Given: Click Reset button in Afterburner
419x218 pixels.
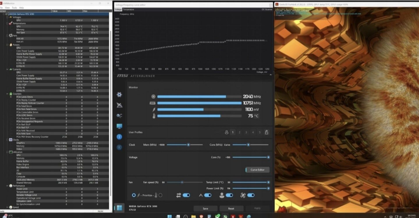Looking at the screenshot, I should [x=231, y=208].
